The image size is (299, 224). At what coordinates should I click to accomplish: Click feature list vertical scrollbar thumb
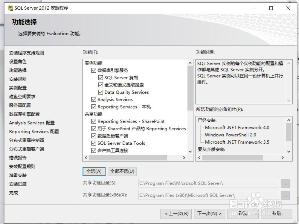tap(190, 88)
